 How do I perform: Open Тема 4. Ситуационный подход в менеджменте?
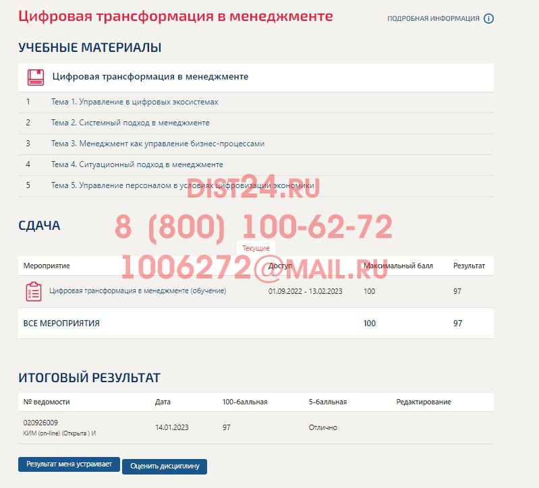point(137,164)
